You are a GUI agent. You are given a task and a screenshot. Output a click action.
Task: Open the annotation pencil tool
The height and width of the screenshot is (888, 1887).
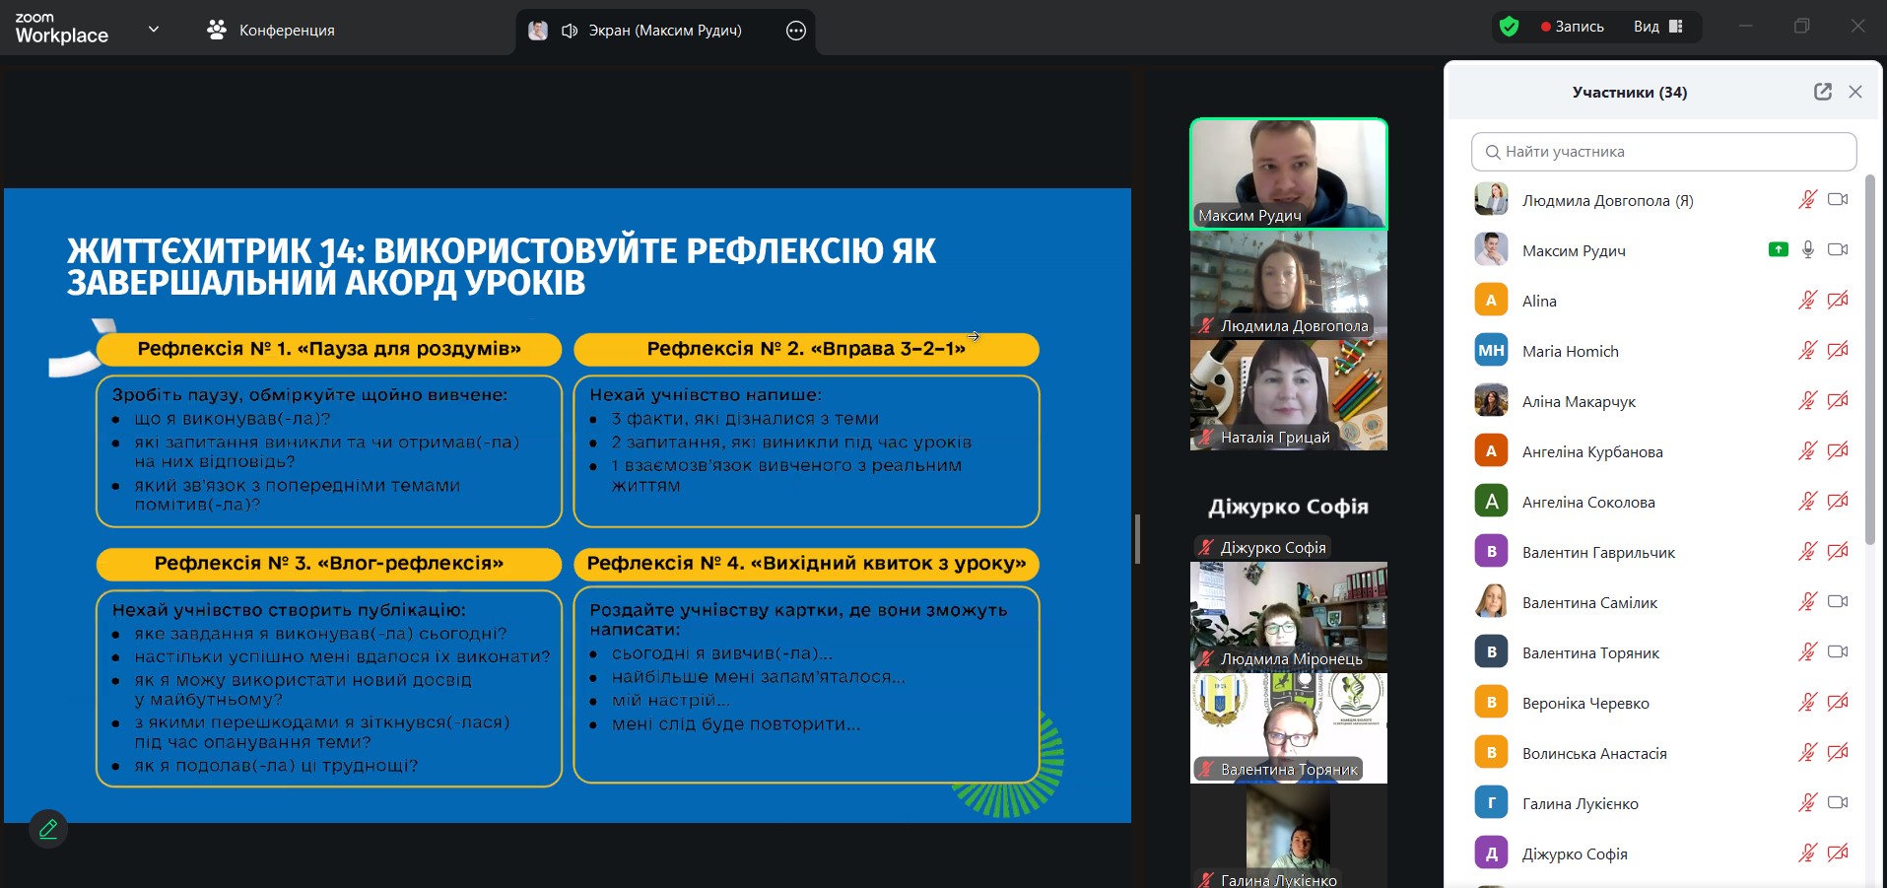48,829
